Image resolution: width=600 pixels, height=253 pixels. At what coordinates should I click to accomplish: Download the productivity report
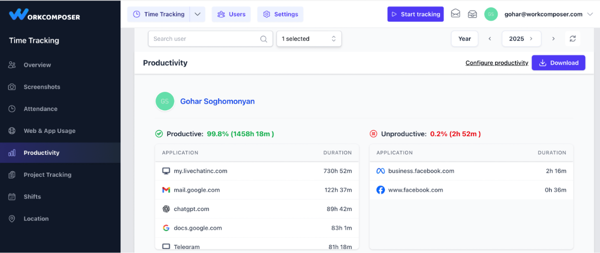[x=558, y=63]
